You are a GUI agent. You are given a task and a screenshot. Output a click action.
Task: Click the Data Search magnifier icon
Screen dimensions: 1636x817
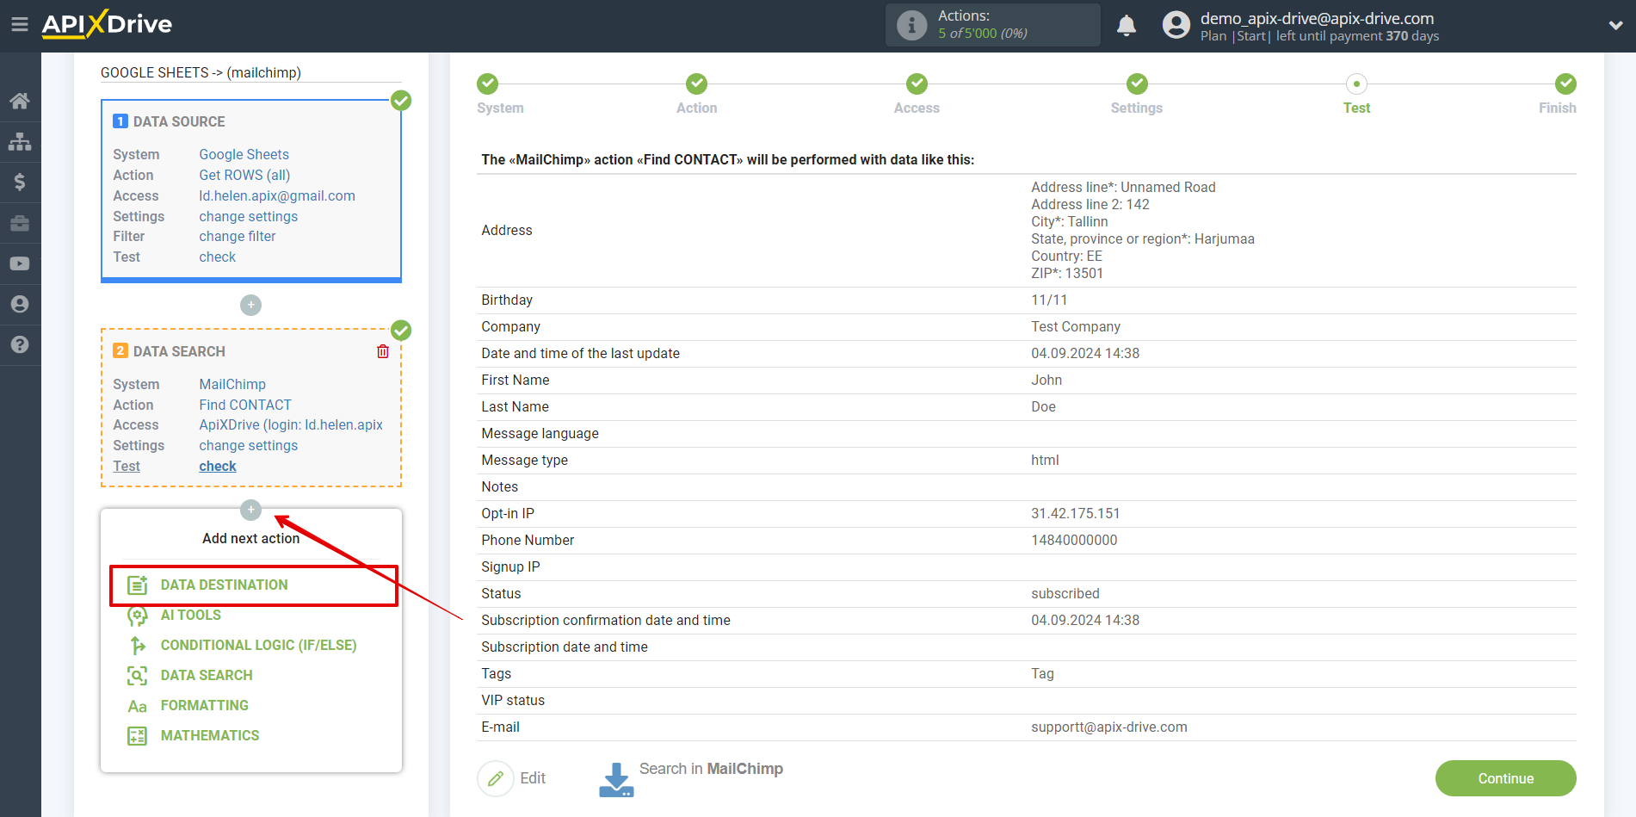coord(138,676)
